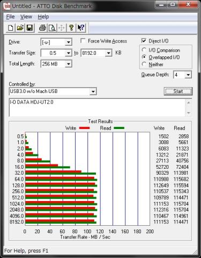Open the File menu
The height and width of the screenshot is (258, 201).
tap(10, 17)
